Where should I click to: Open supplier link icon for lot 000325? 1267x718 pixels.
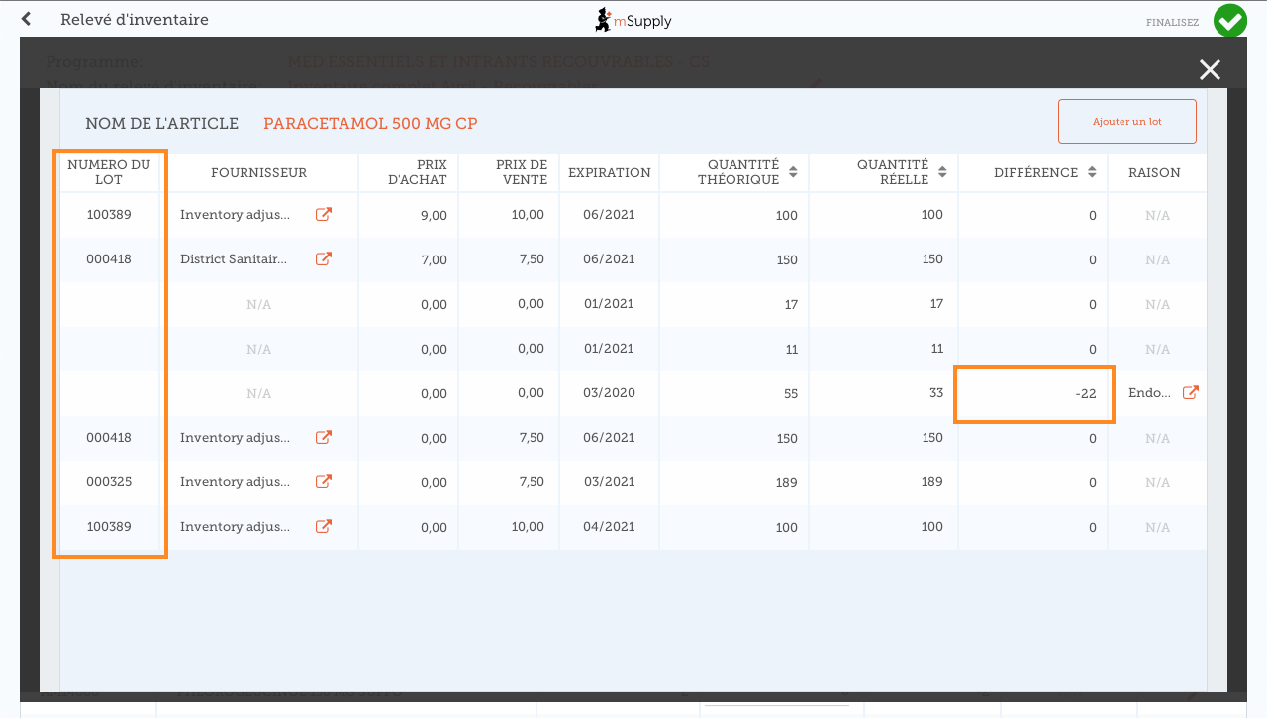(323, 482)
